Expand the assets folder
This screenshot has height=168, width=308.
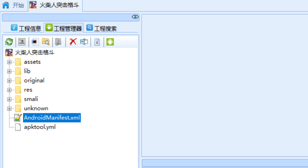(9, 62)
